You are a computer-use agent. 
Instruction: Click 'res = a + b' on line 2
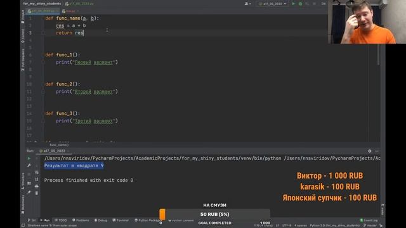click(70, 25)
